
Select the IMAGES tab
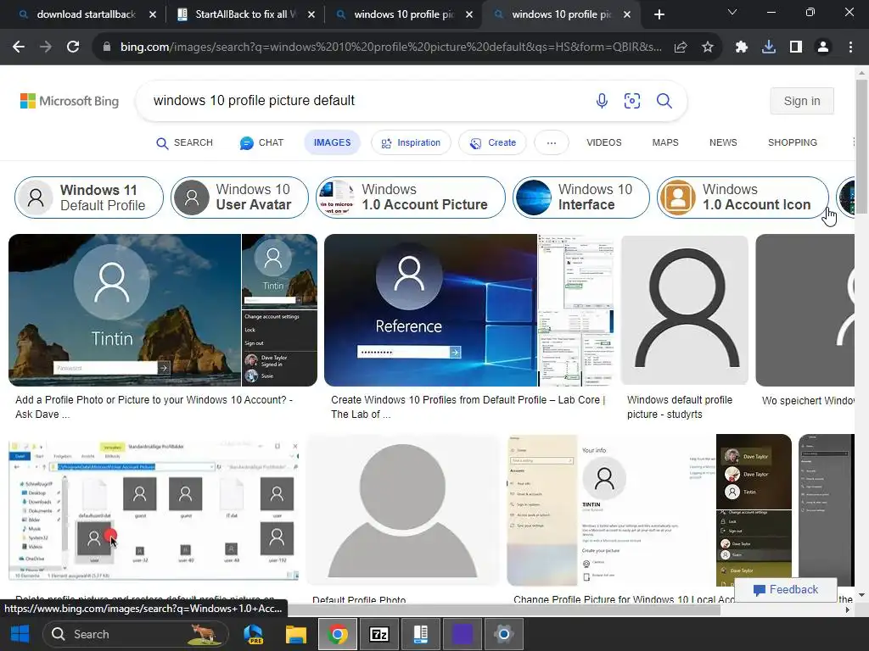click(332, 142)
